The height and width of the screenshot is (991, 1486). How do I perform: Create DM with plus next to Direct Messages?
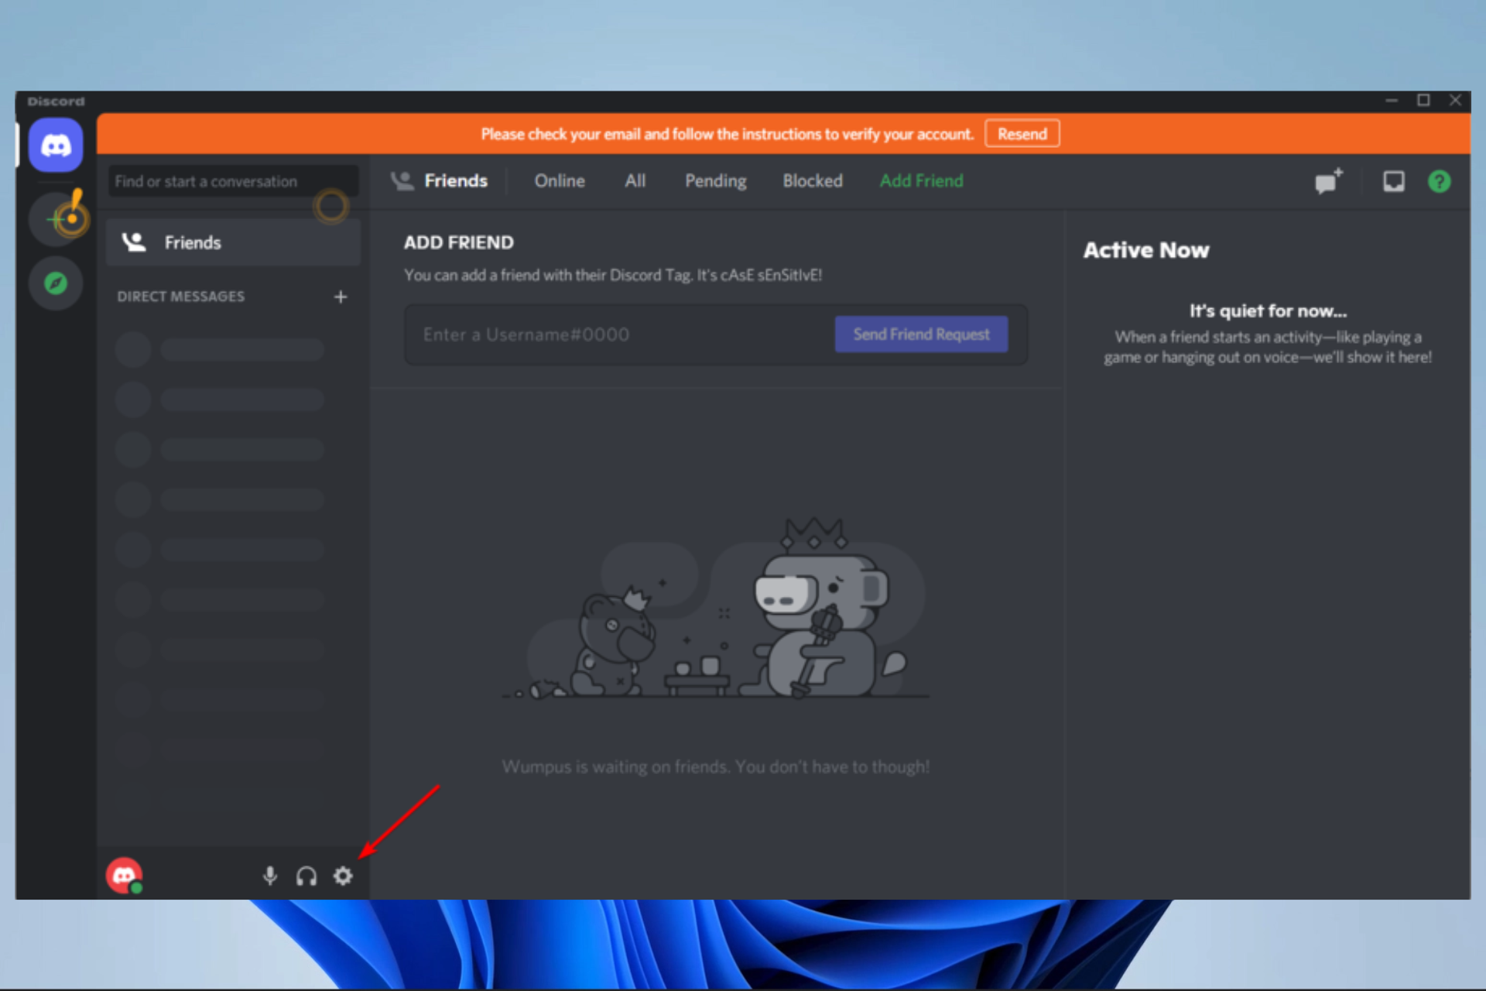click(x=341, y=297)
